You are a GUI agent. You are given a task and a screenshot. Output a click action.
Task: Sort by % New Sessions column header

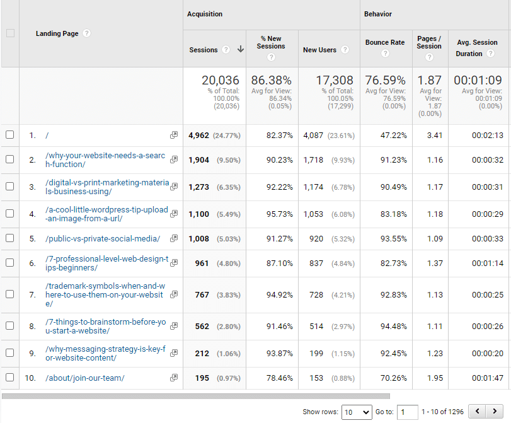[x=271, y=42]
